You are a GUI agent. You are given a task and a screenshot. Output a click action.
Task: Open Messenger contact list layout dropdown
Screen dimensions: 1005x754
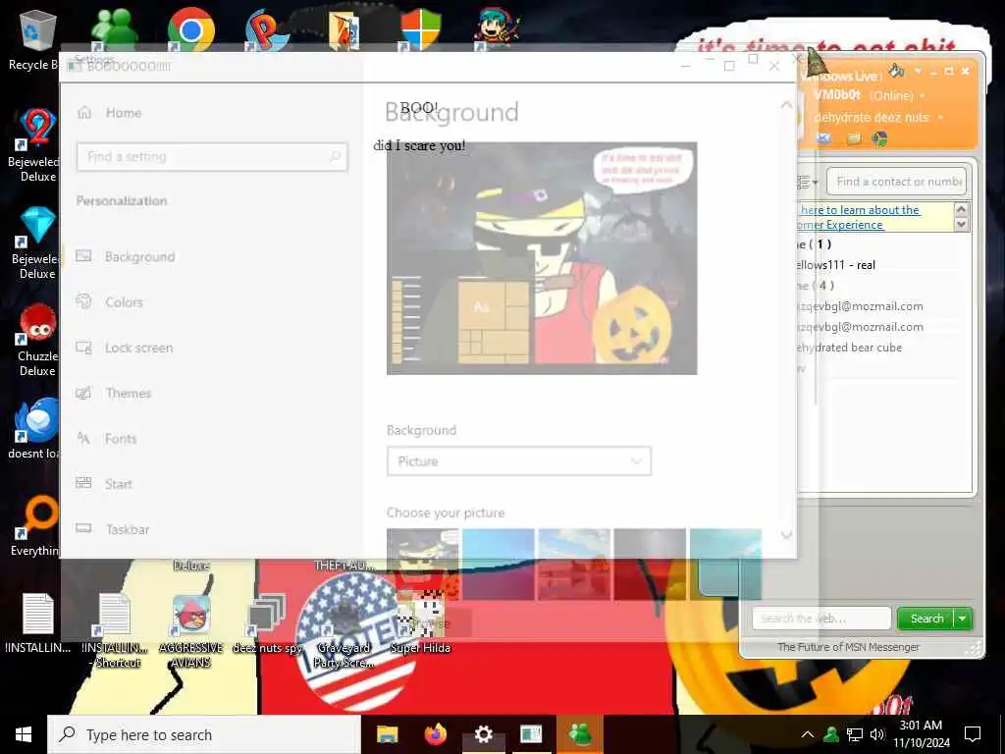coord(807,182)
